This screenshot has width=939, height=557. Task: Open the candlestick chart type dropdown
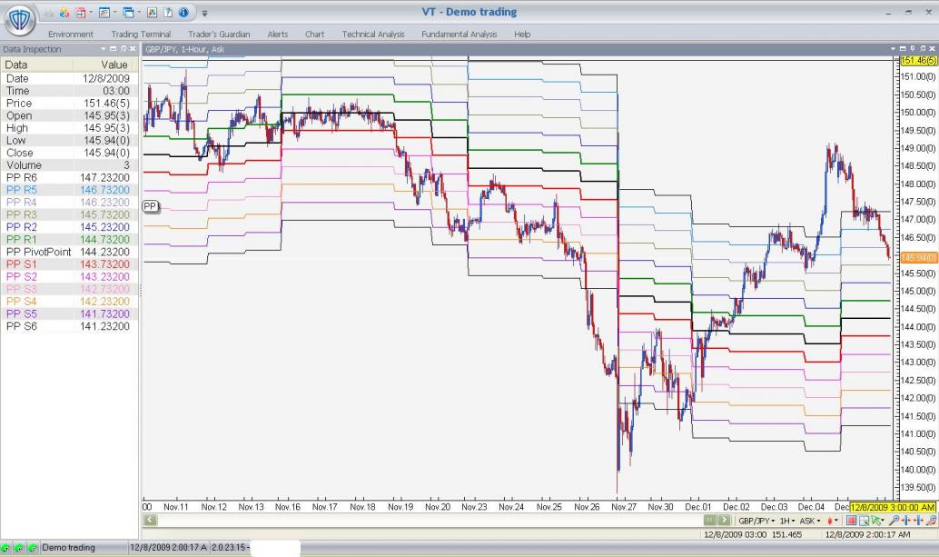click(833, 521)
